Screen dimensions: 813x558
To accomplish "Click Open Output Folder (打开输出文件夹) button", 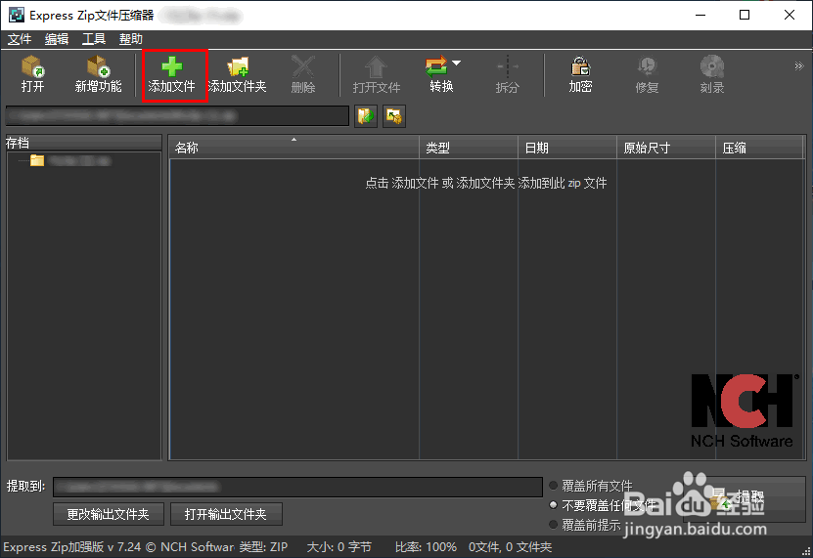I will point(226,514).
